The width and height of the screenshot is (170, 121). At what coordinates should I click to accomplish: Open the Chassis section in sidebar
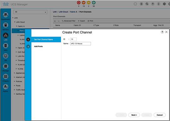[x=6, y=76]
